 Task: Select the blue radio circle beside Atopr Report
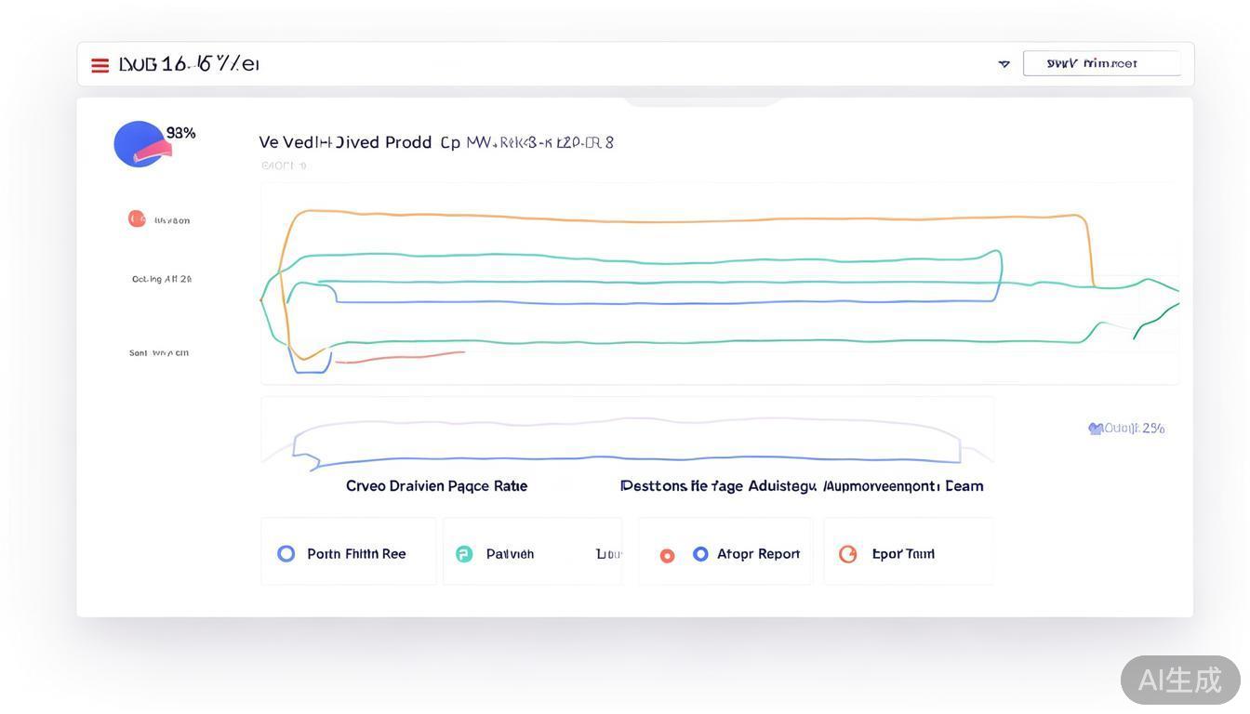[700, 554]
